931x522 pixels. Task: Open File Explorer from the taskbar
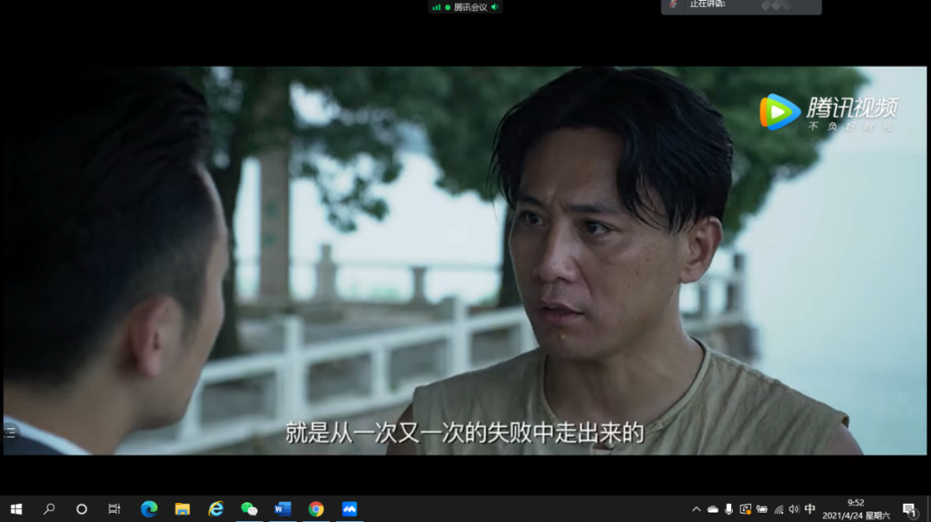coord(182,509)
